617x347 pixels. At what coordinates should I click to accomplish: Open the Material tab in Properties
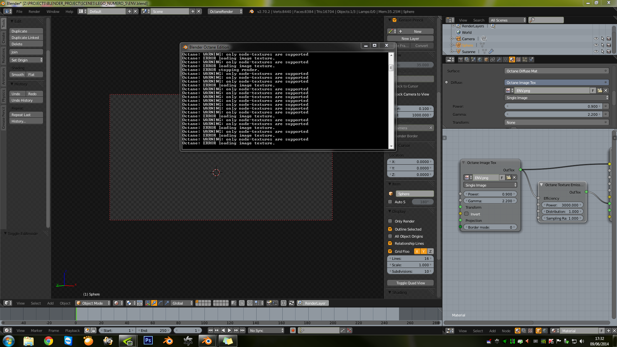coord(512,59)
